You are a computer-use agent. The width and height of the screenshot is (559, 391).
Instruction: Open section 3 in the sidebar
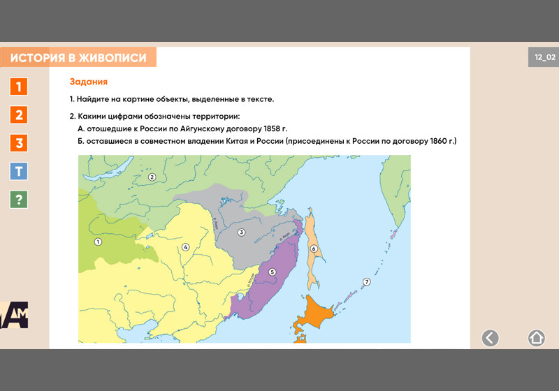point(20,144)
